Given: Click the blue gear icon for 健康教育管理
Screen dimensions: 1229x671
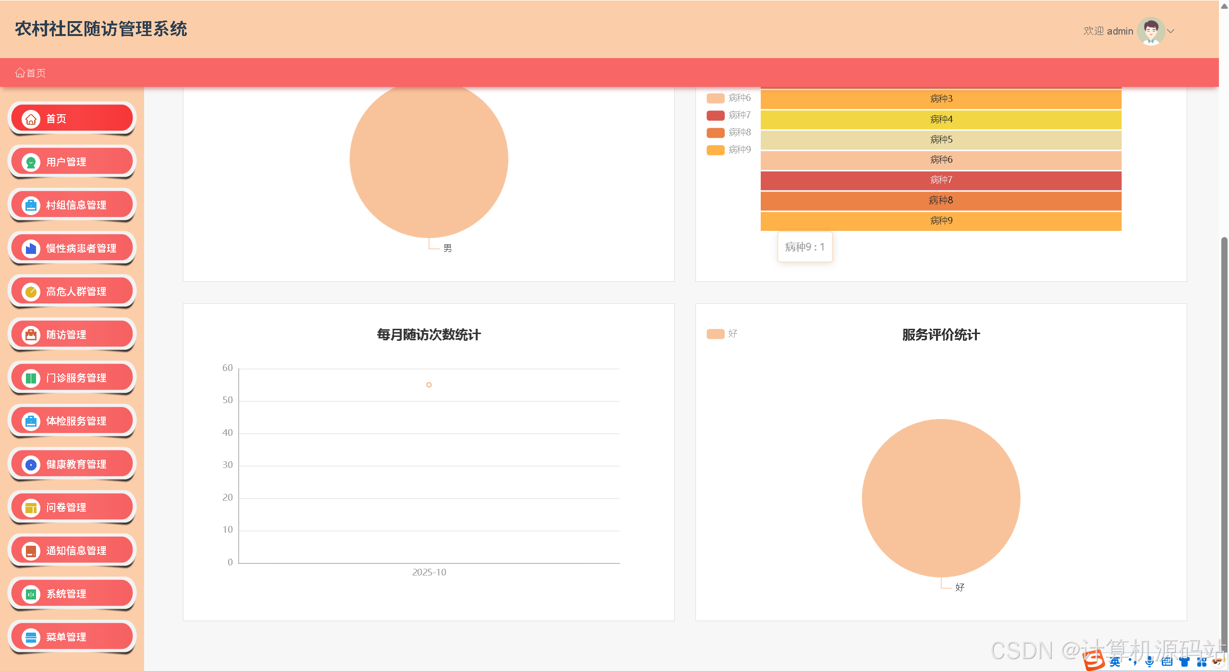Looking at the screenshot, I should [x=31, y=464].
